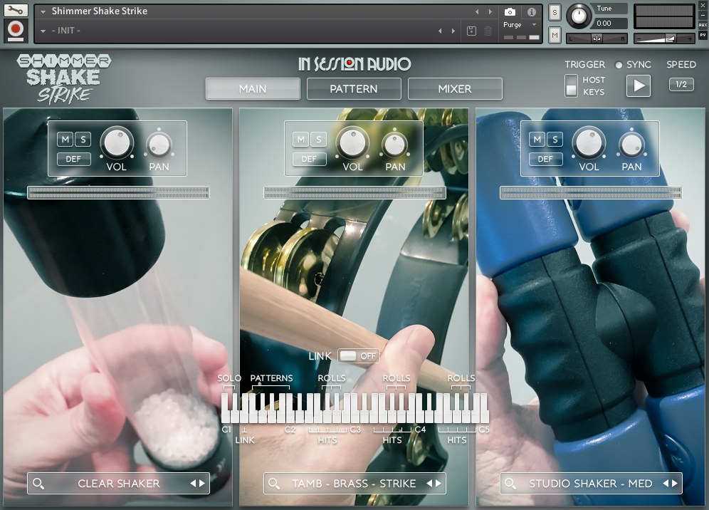Click the Tune value field 0.00
This screenshot has height=510, width=709.
(609, 23)
